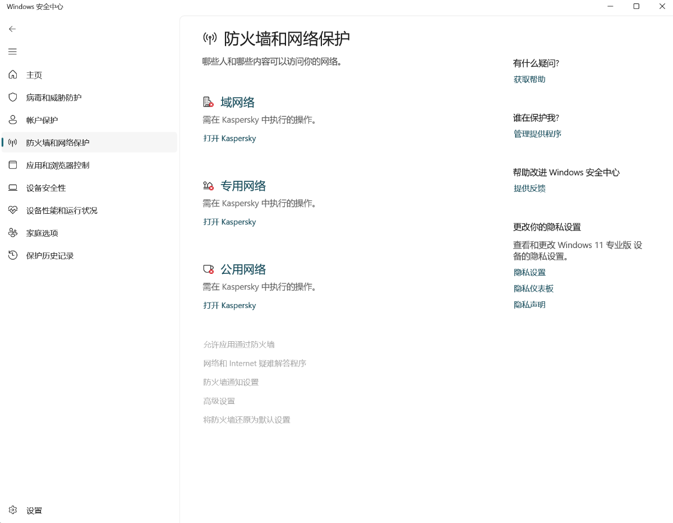Click 打开 Kaspersky under 域网络
Viewport: 673px width, 523px height.
(x=229, y=138)
